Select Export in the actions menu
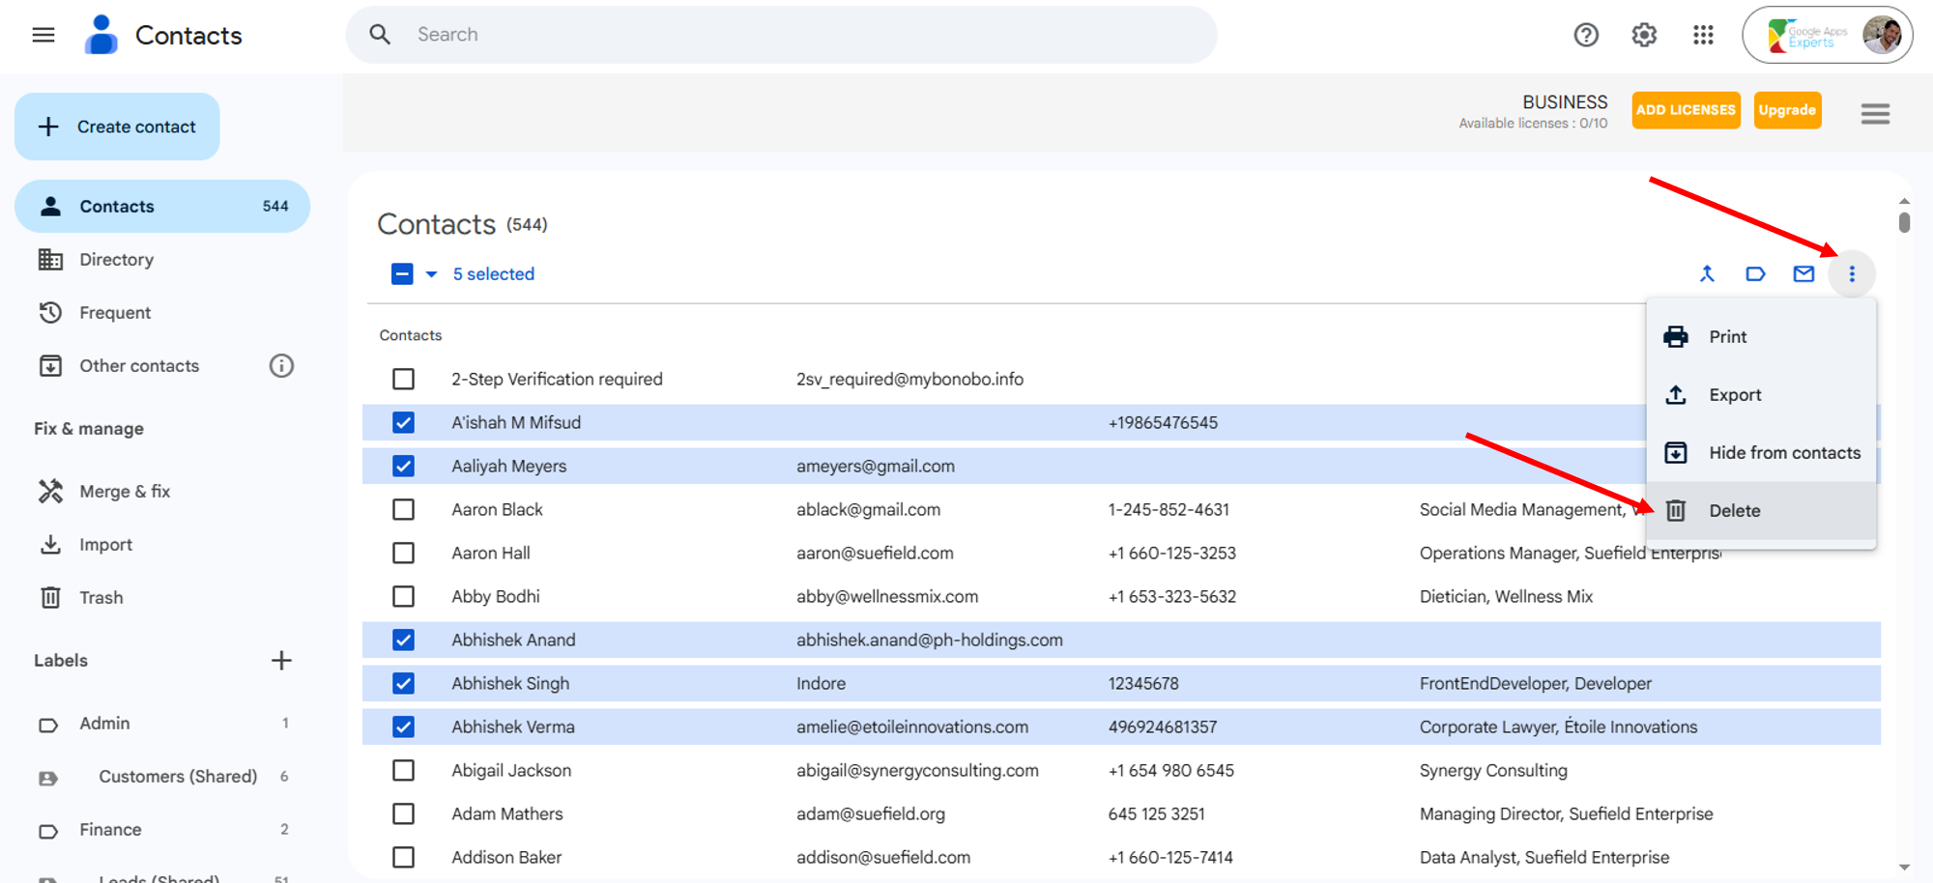The image size is (1933, 883). click(x=1734, y=395)
